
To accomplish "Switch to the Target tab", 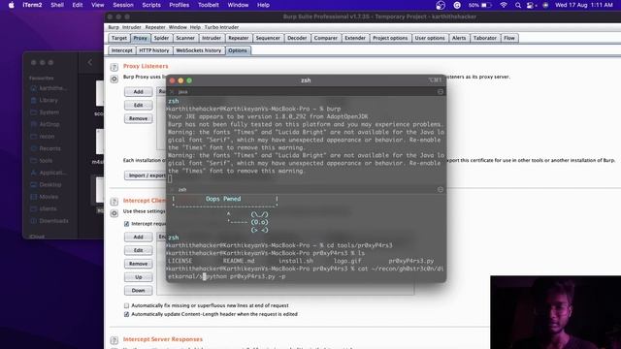I will (118, 38).
